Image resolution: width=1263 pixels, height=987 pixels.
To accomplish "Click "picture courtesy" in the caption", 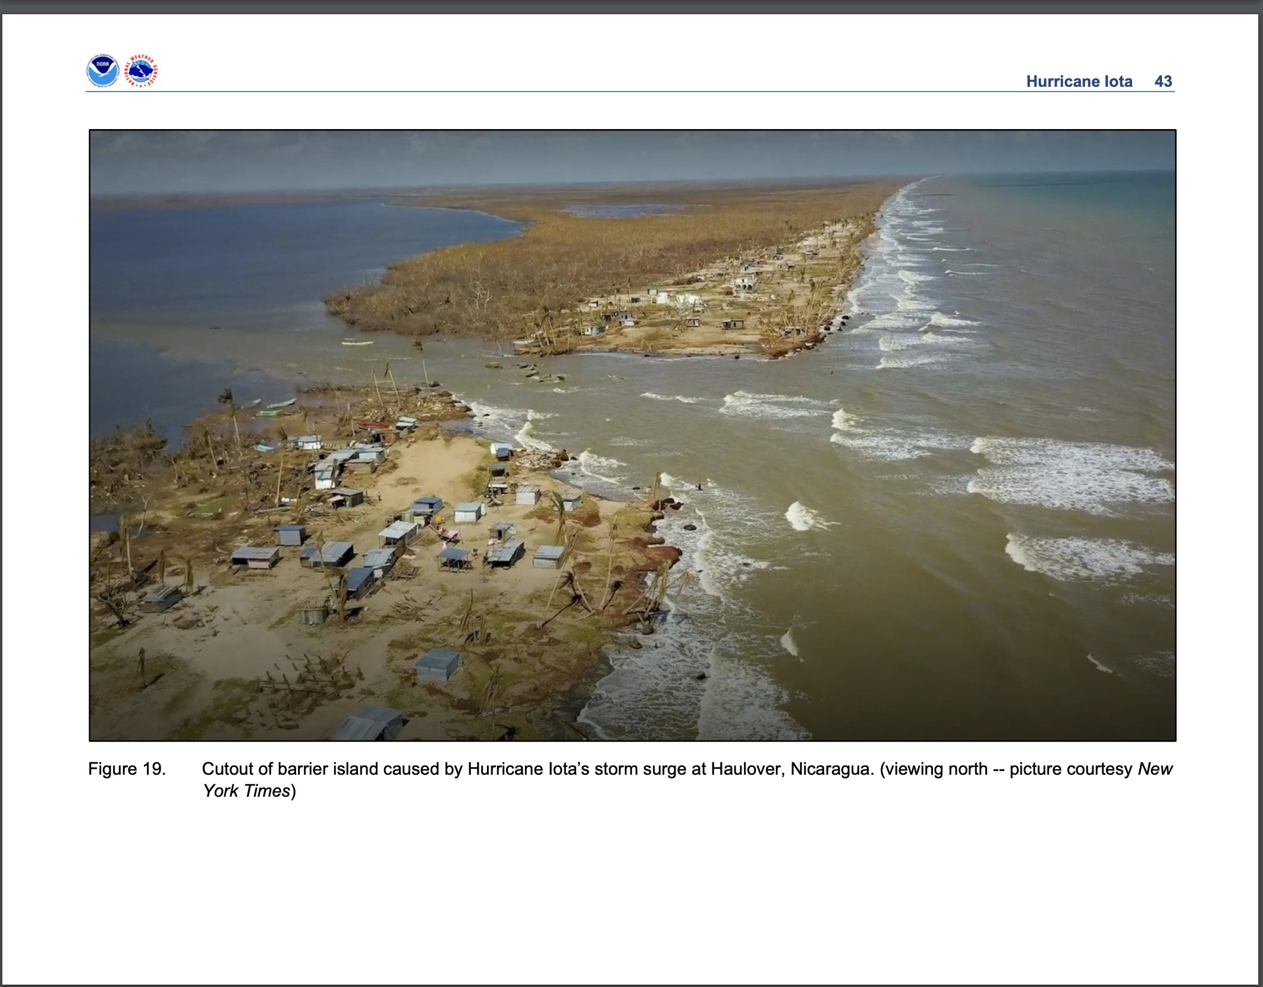I will pyautogui.click(x=1070, y=769).
